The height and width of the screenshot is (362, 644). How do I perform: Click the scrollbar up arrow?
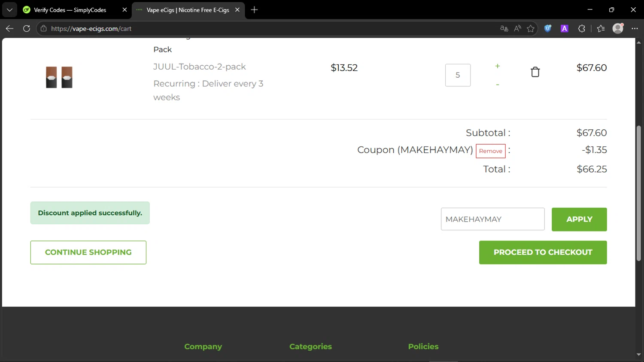point(639,43)
